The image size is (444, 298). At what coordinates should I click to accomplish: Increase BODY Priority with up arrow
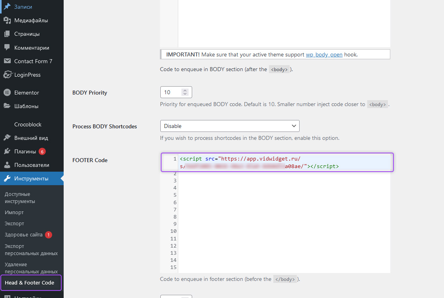pos(185,91)
